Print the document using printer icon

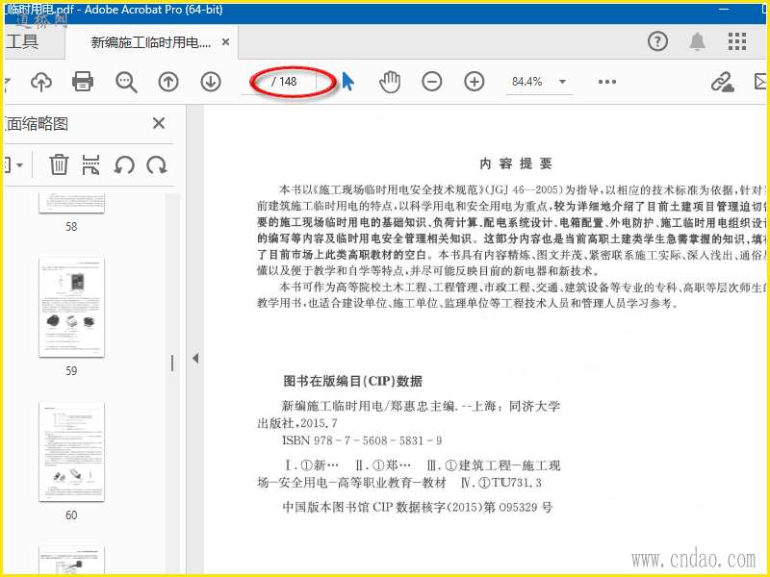[83, 82]
